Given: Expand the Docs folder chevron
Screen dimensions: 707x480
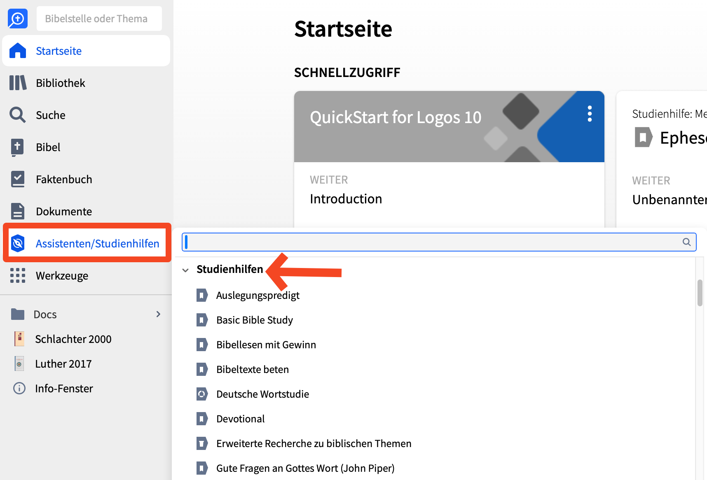Looking at the screenshot, I should pyautogui.click(x=158, y=314).
